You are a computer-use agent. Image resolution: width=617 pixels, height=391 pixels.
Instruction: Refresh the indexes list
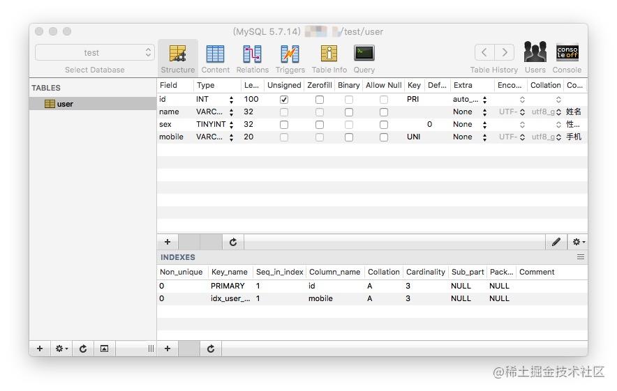(x=211, y=348)
